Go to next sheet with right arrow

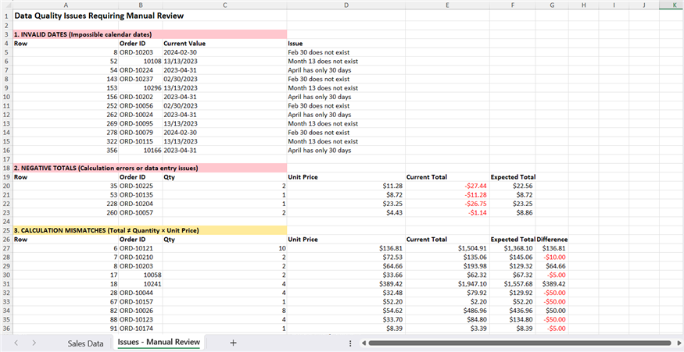point(34,343)
